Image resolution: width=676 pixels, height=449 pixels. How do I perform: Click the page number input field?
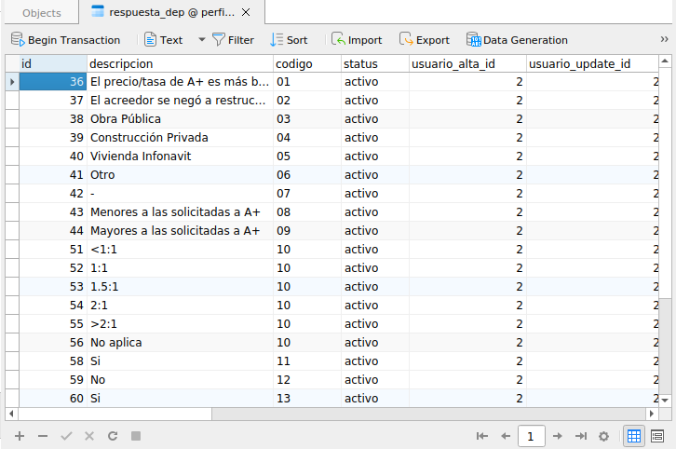pyautogui.click(x=531, y=435)
